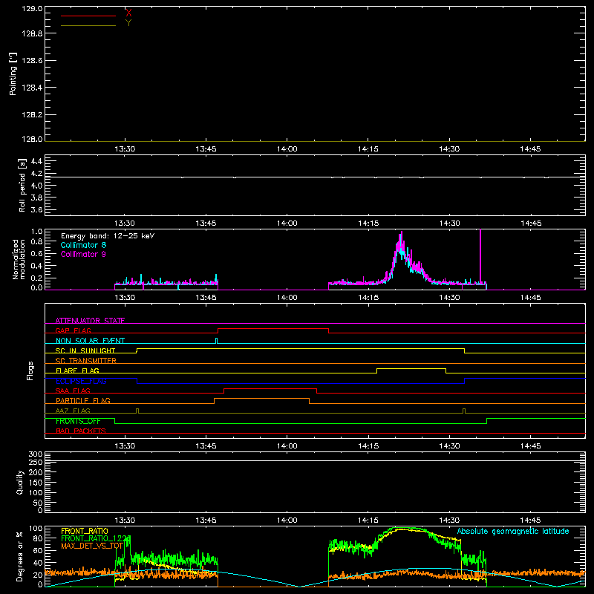Click the modulation peak near 14:21
Screen dimensions: 594x594
(401, 243)
